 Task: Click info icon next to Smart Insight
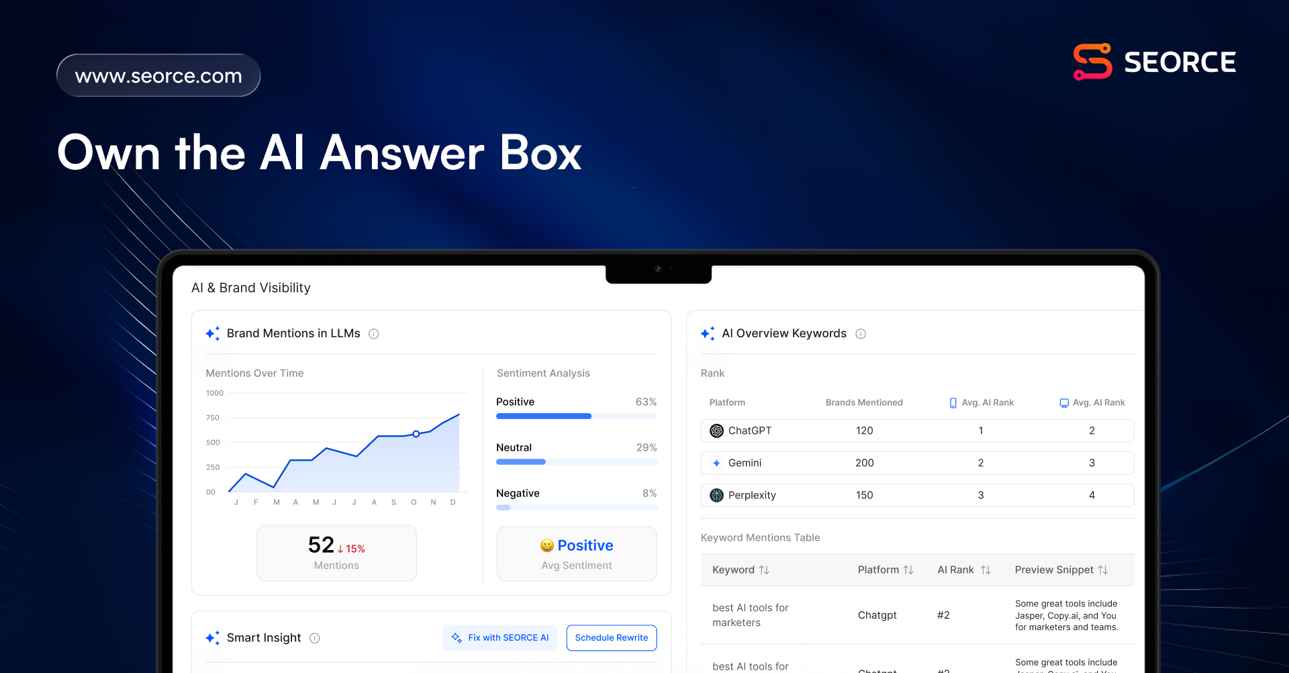(x=314, y=638)
